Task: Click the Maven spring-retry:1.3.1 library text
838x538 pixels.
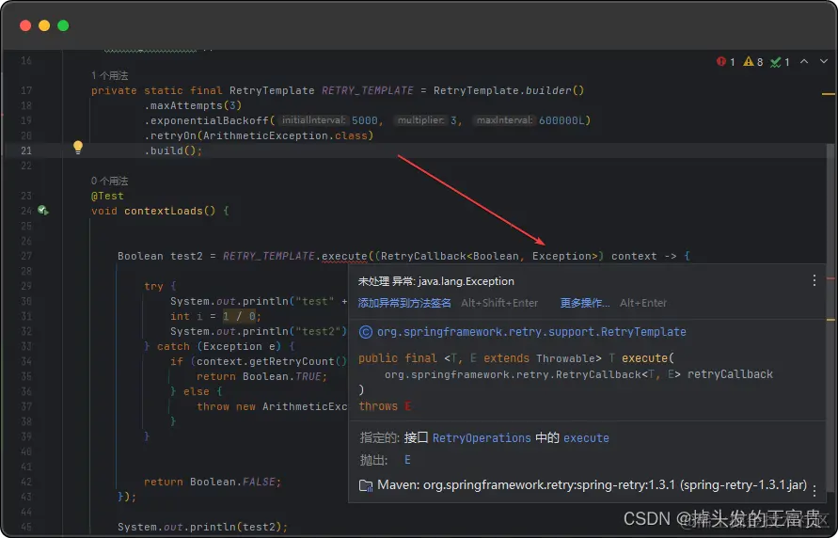Action: (x=592, y=485)
